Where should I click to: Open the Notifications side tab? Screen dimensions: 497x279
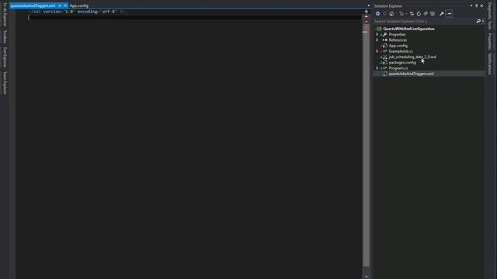pos(490,64)
